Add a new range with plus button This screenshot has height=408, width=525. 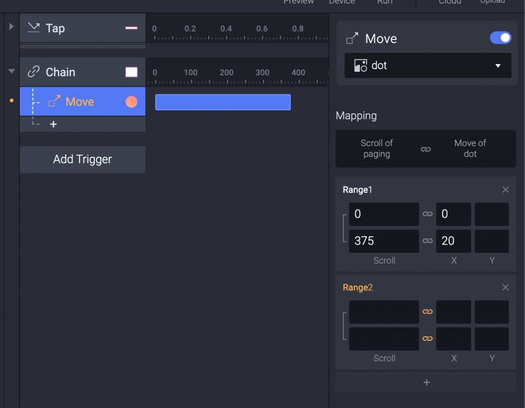coord(426,382)
